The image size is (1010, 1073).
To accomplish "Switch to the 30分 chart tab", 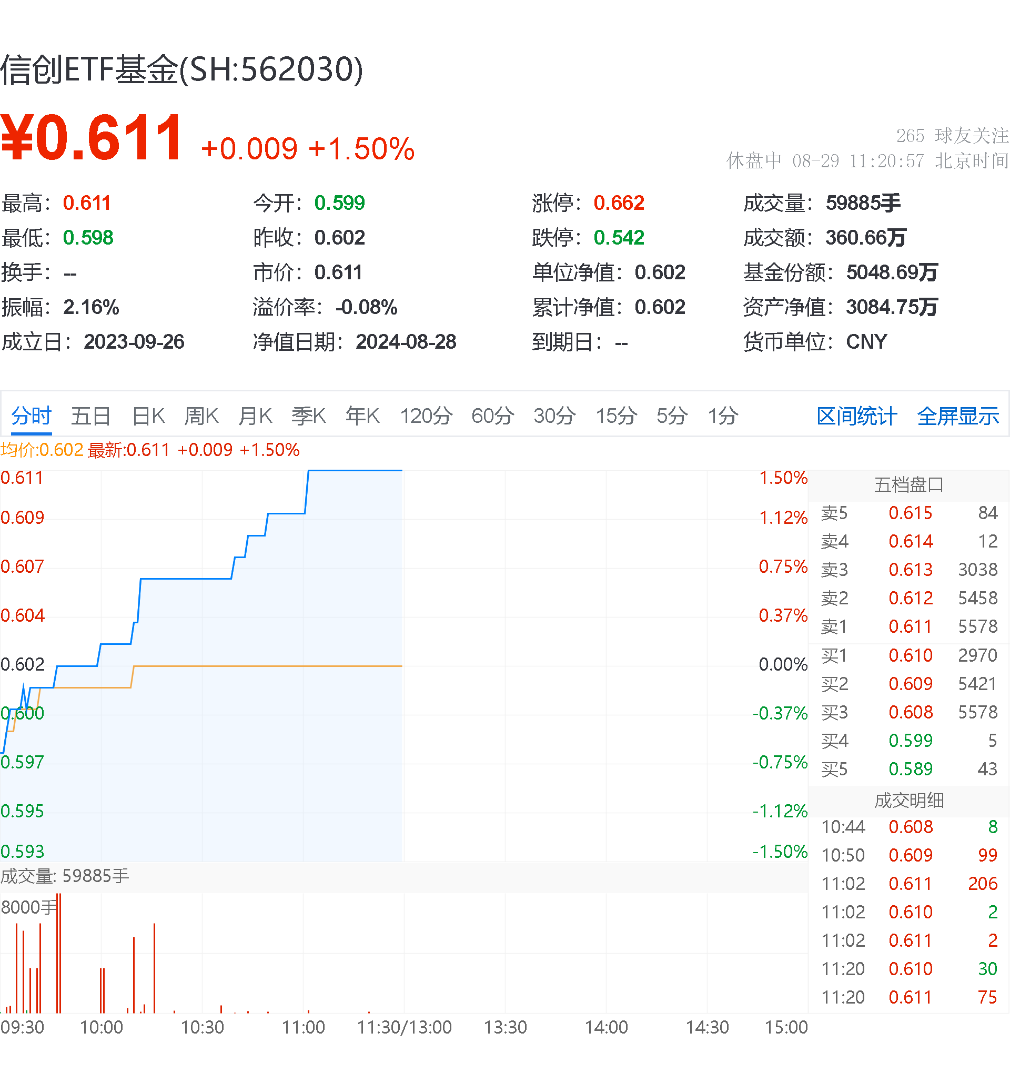I will point(554,416).
